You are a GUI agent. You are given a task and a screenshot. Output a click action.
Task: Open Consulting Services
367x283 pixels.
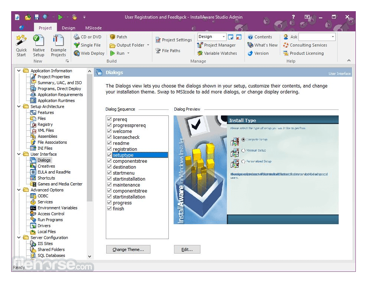click(305, 45)
